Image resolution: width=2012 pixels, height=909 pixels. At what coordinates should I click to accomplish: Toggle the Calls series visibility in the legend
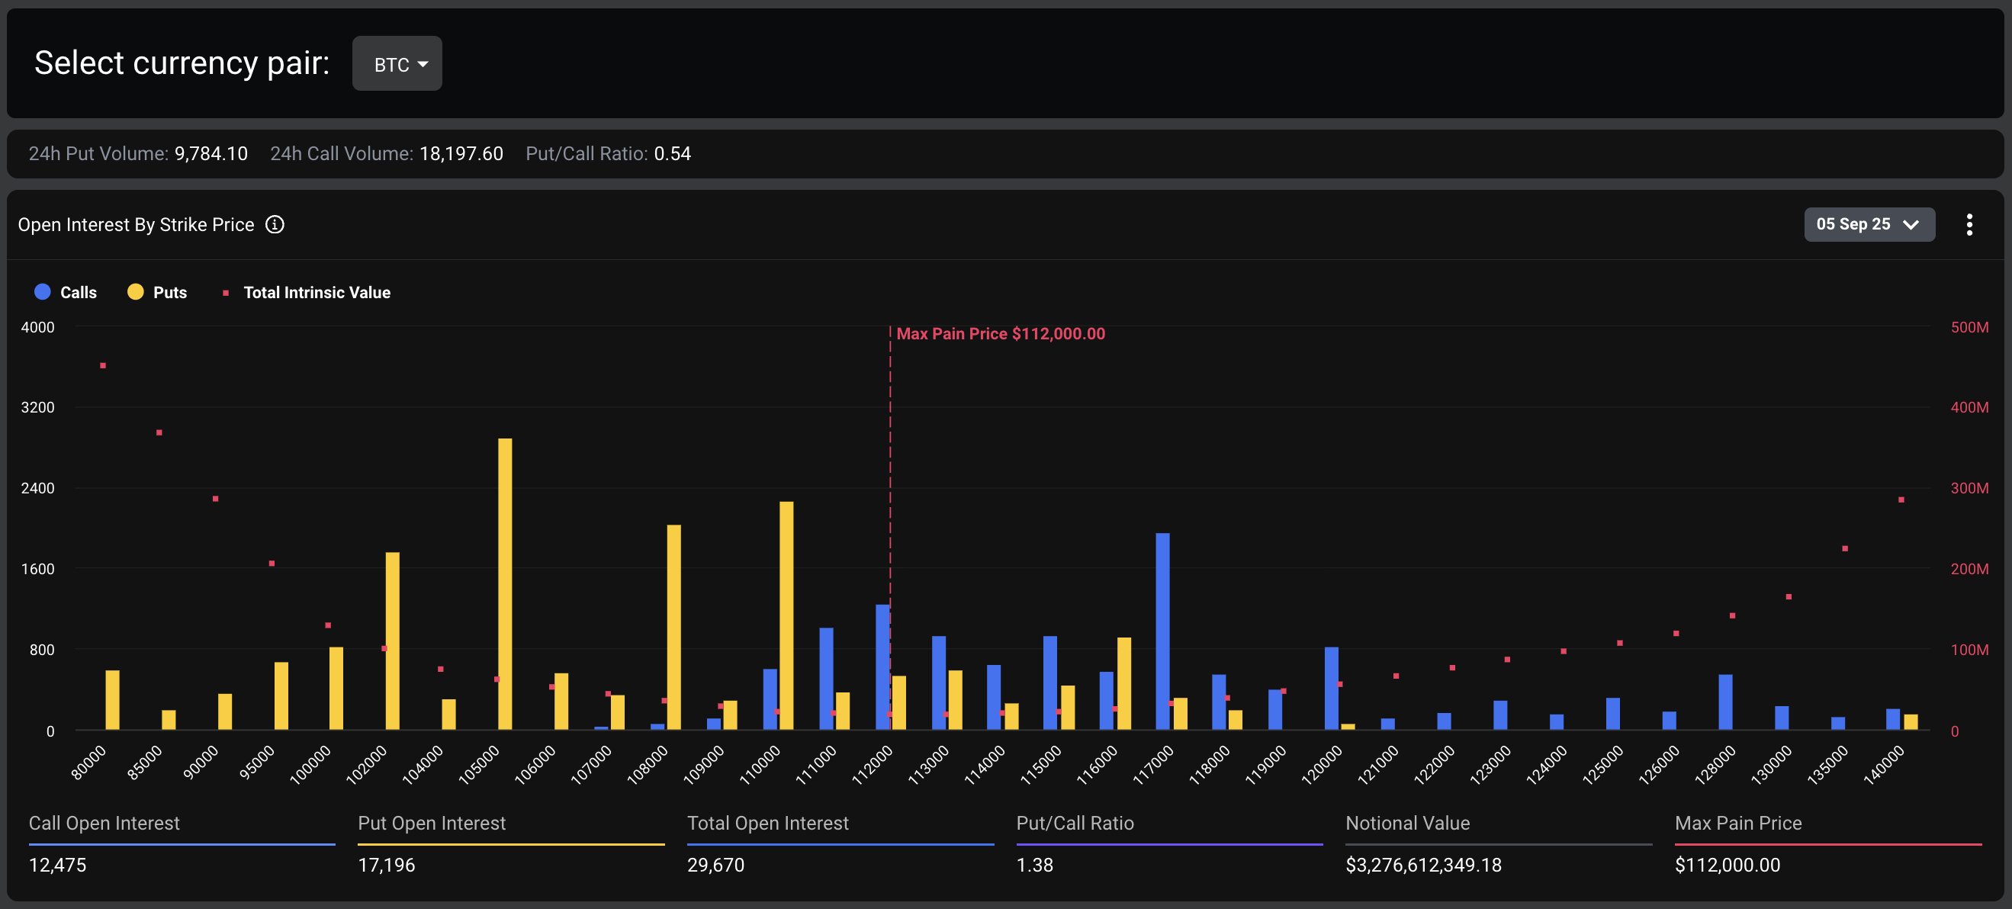68,292
